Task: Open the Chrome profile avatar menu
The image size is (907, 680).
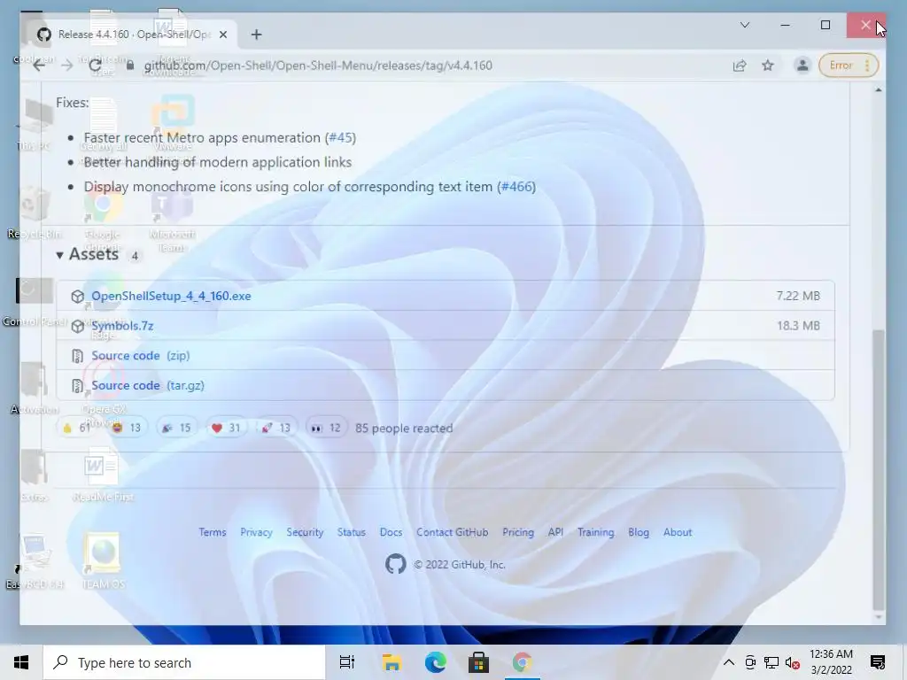Action: [802, 66]
